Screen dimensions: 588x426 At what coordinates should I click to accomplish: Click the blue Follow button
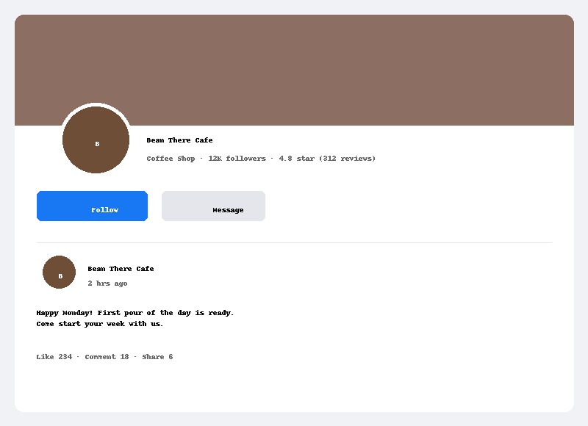pyautogui.click(x=93, y=206)
